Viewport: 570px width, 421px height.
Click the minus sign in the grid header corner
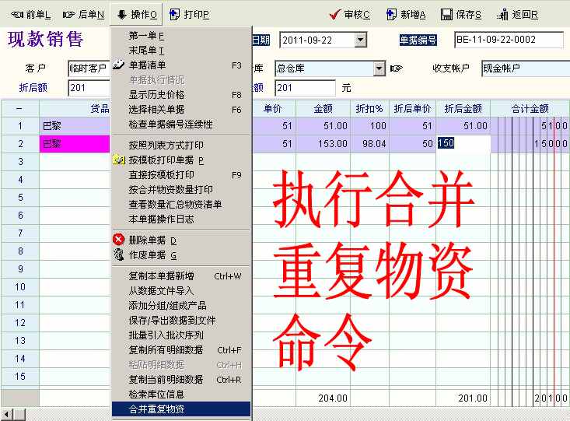[19, 109]
